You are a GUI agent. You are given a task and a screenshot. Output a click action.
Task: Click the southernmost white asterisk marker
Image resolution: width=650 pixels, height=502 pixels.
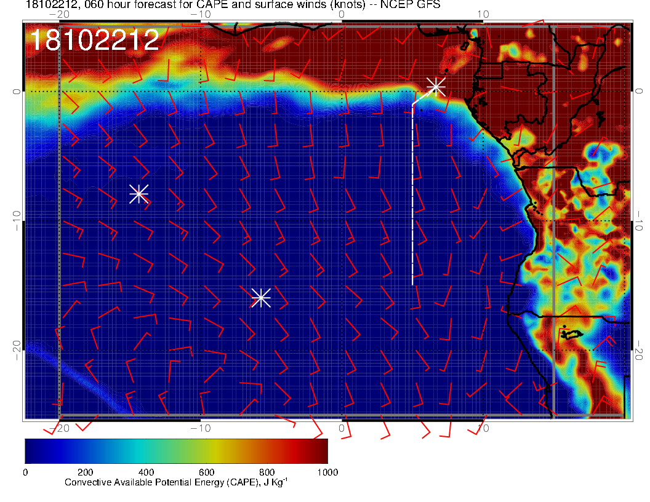[x=261, y=298]
